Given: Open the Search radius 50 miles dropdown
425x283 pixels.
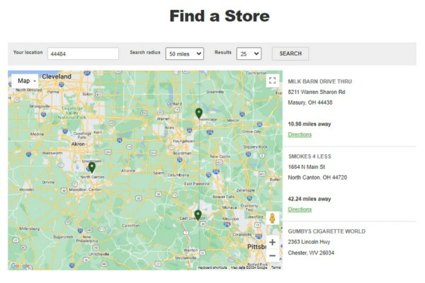Looking at the screenshot, I should coord(185,54).
